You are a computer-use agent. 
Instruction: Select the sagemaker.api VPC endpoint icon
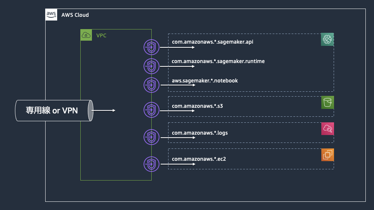tap(151, 47)
